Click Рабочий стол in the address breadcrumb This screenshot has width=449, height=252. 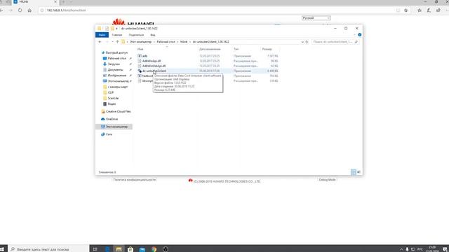[x=166, y=42]
